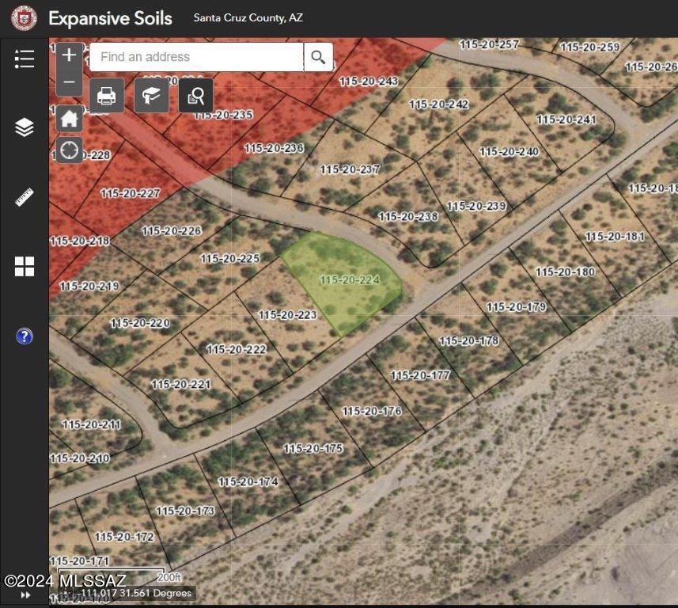Zoom out with the minus button
Screen dimensions: 678x608
click(69, 82)
